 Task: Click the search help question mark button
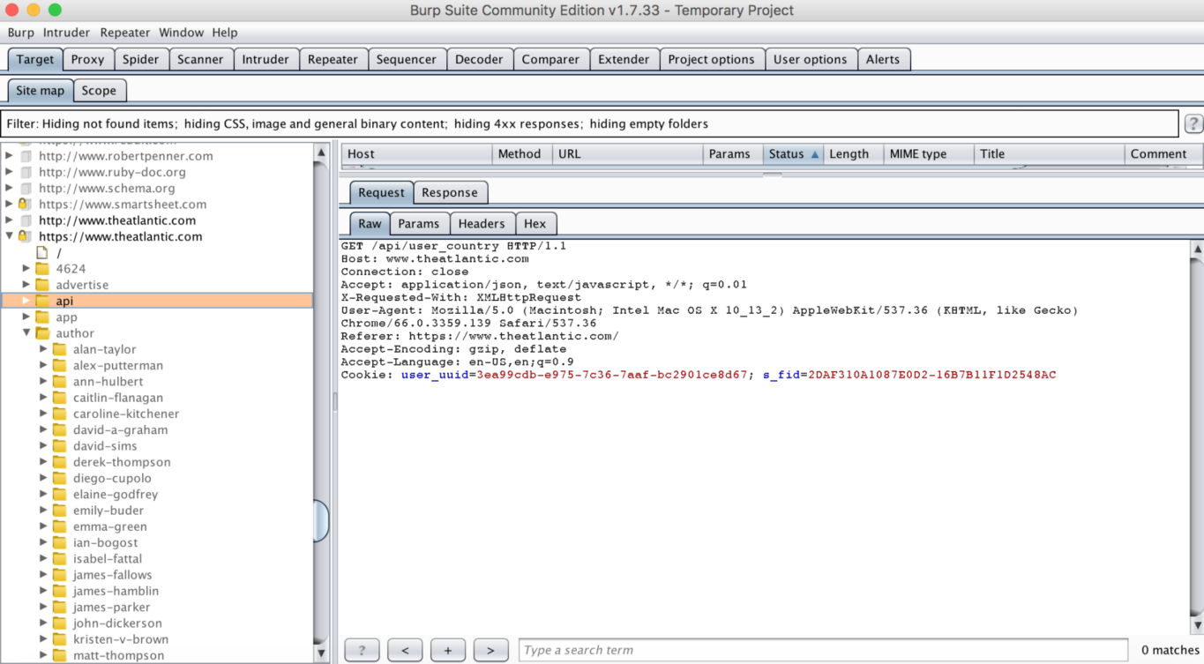coord(362,650)
